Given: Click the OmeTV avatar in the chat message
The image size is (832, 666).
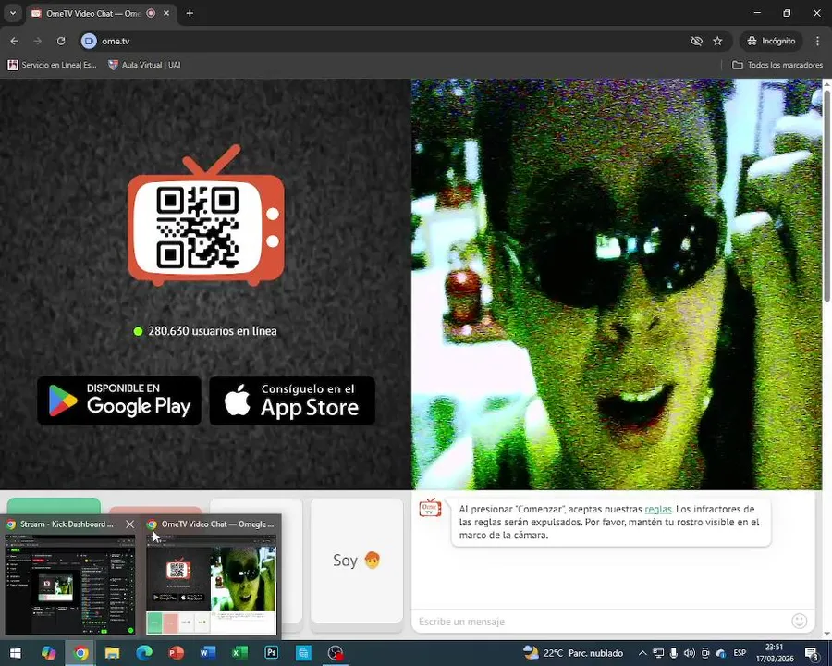Looking at the screenshot, I should point(430,508).
